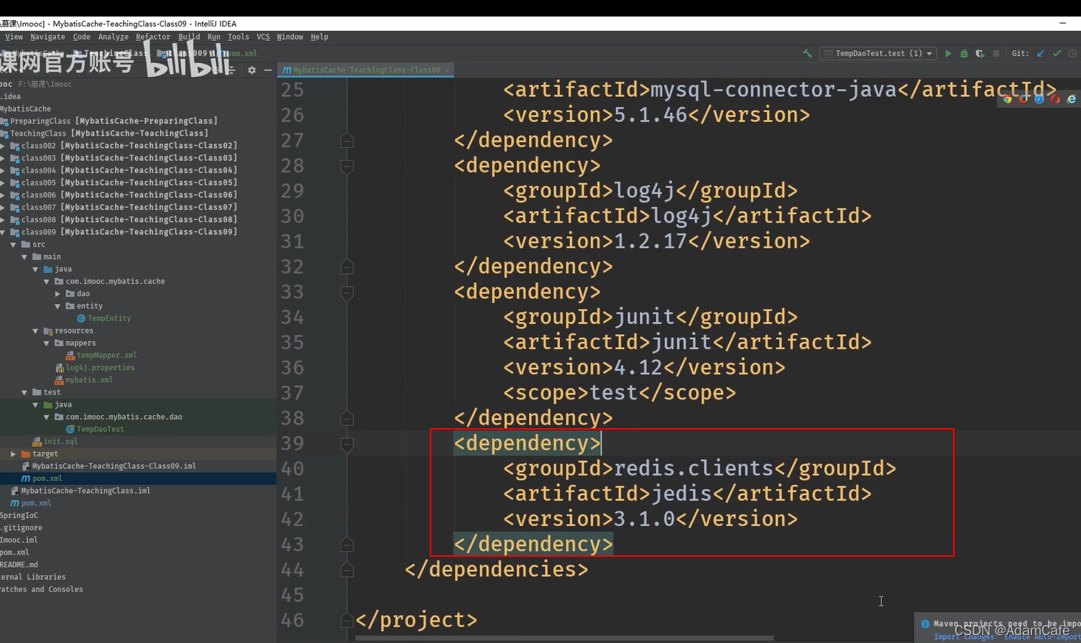The width and height of the screenshot is (1081, 643).
Task: Expand the dao package arrow
Action: coord(57,294)
